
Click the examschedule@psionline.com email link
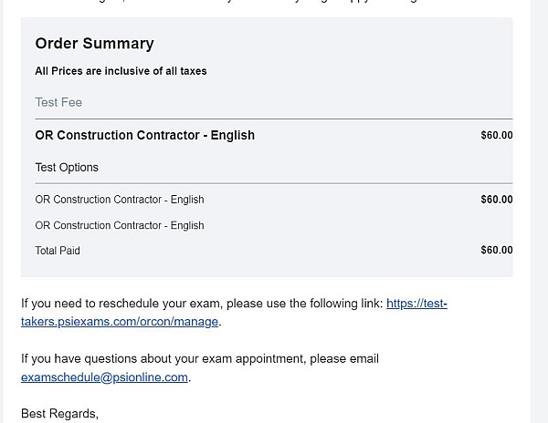104,377
